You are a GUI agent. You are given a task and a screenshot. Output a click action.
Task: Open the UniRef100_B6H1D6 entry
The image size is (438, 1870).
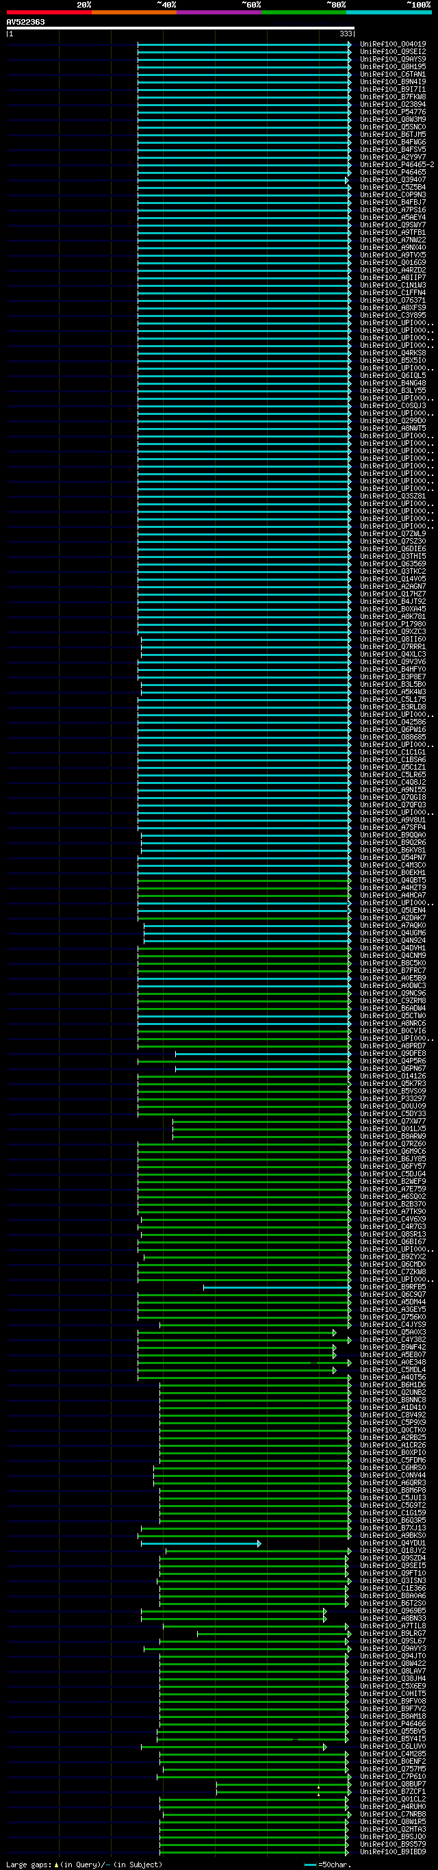point(393,1385)
